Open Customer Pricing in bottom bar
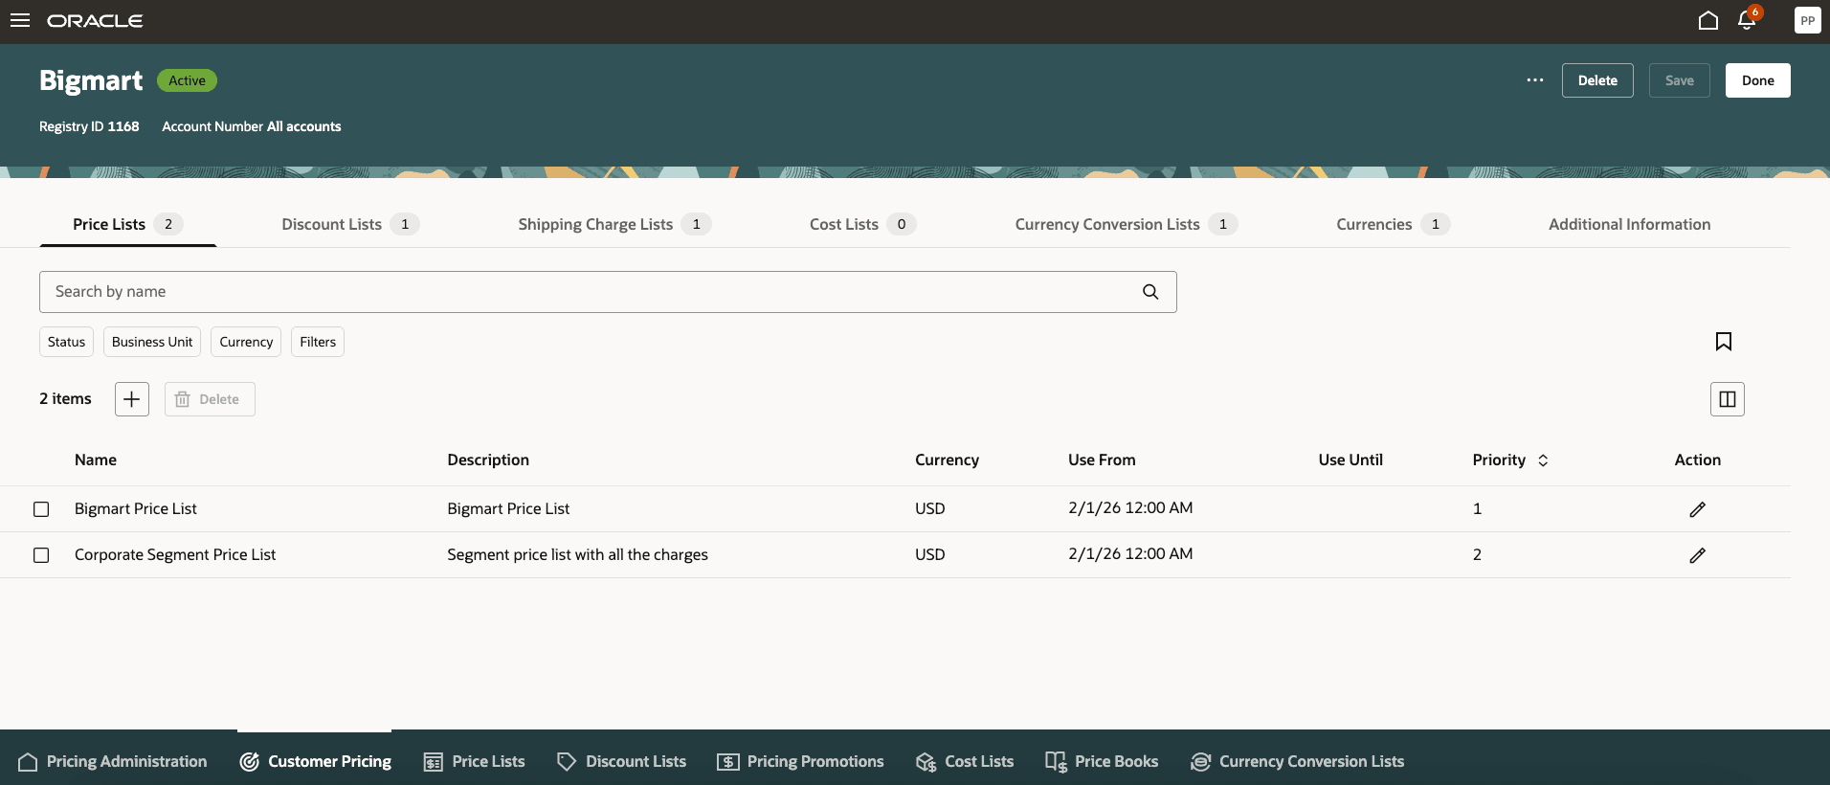Viewport: 1830px width, 785px height. coord(315,762)
